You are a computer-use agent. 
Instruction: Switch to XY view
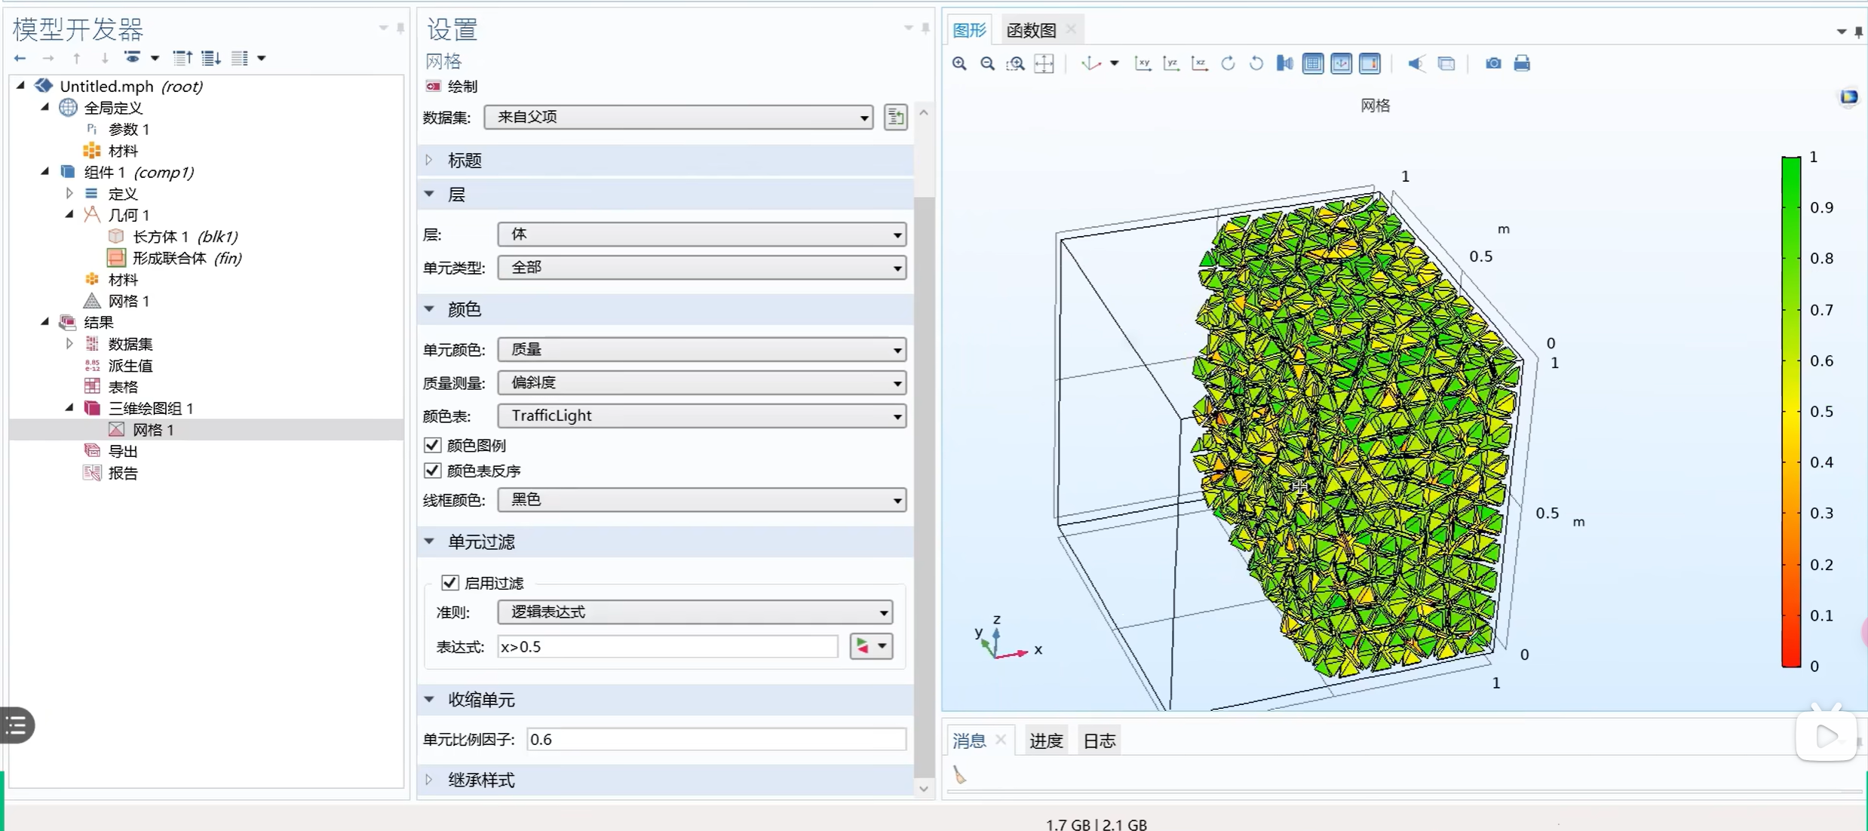(x=1143, y=64)
